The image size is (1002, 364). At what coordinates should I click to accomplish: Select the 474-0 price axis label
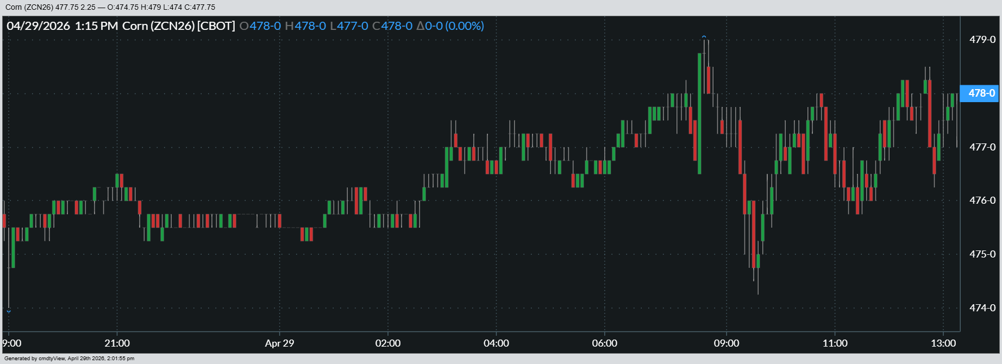coord(982,308)
